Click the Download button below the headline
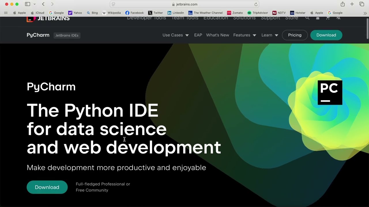 click(47, 187)
